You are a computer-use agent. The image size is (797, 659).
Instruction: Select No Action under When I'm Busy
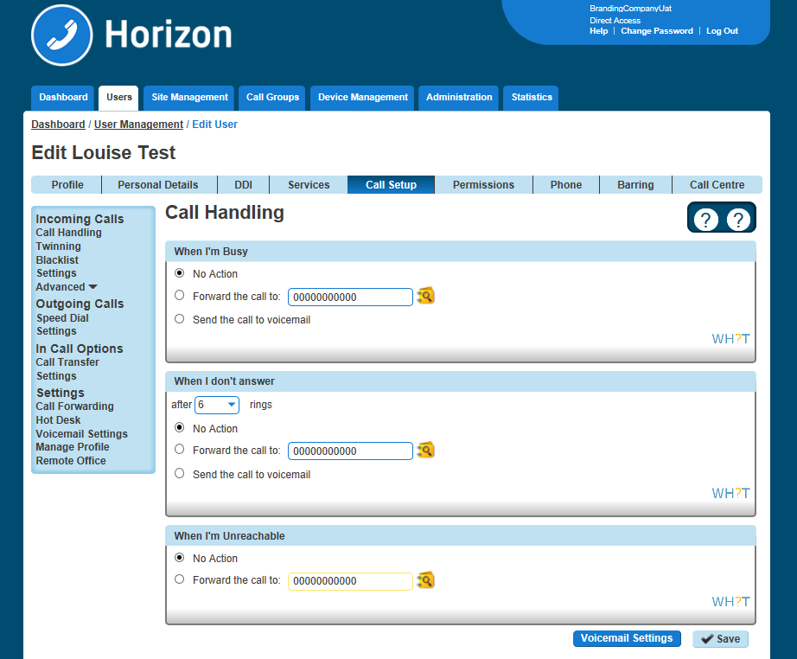coord(180,273)
